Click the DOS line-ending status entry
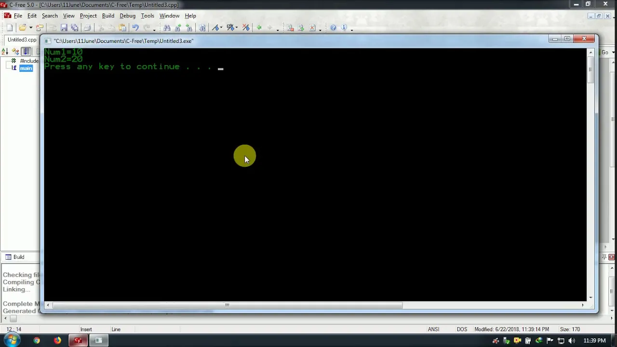This screenshot has width=617, height=347. 462,330
